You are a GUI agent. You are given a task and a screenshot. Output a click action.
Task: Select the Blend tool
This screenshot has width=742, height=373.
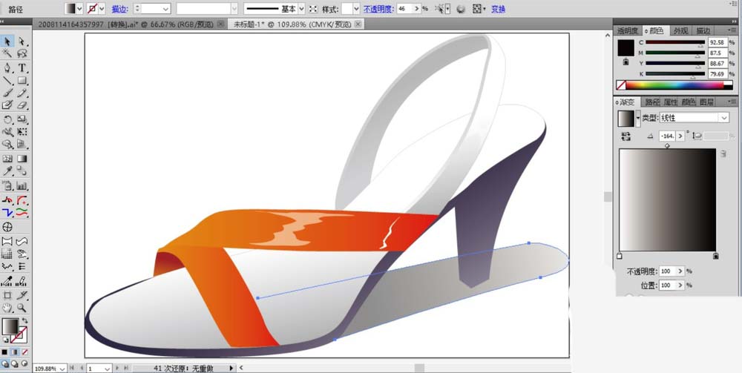coord(22,171)
